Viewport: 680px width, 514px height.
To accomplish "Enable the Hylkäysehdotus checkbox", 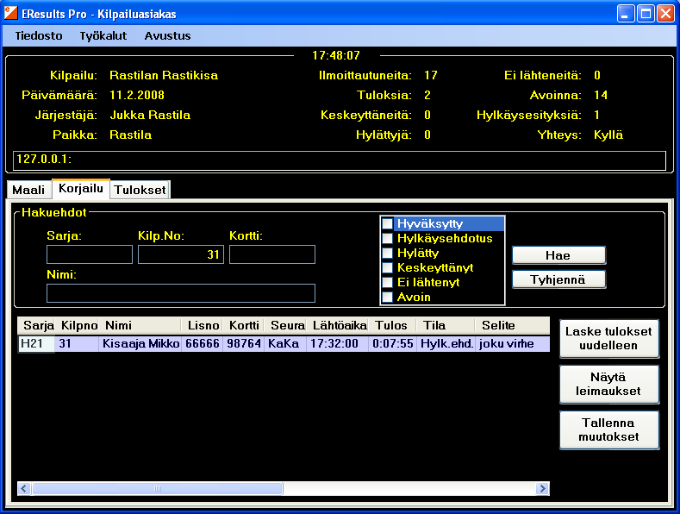I will click(x=387, y=238).
